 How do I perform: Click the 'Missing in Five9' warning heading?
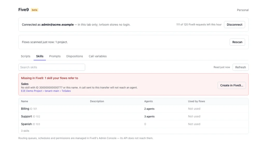tap(50, 78)
